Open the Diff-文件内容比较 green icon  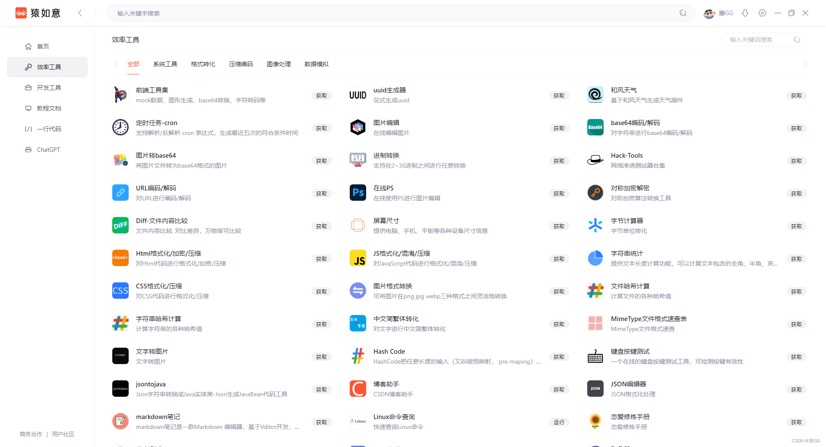coord(120,226)
